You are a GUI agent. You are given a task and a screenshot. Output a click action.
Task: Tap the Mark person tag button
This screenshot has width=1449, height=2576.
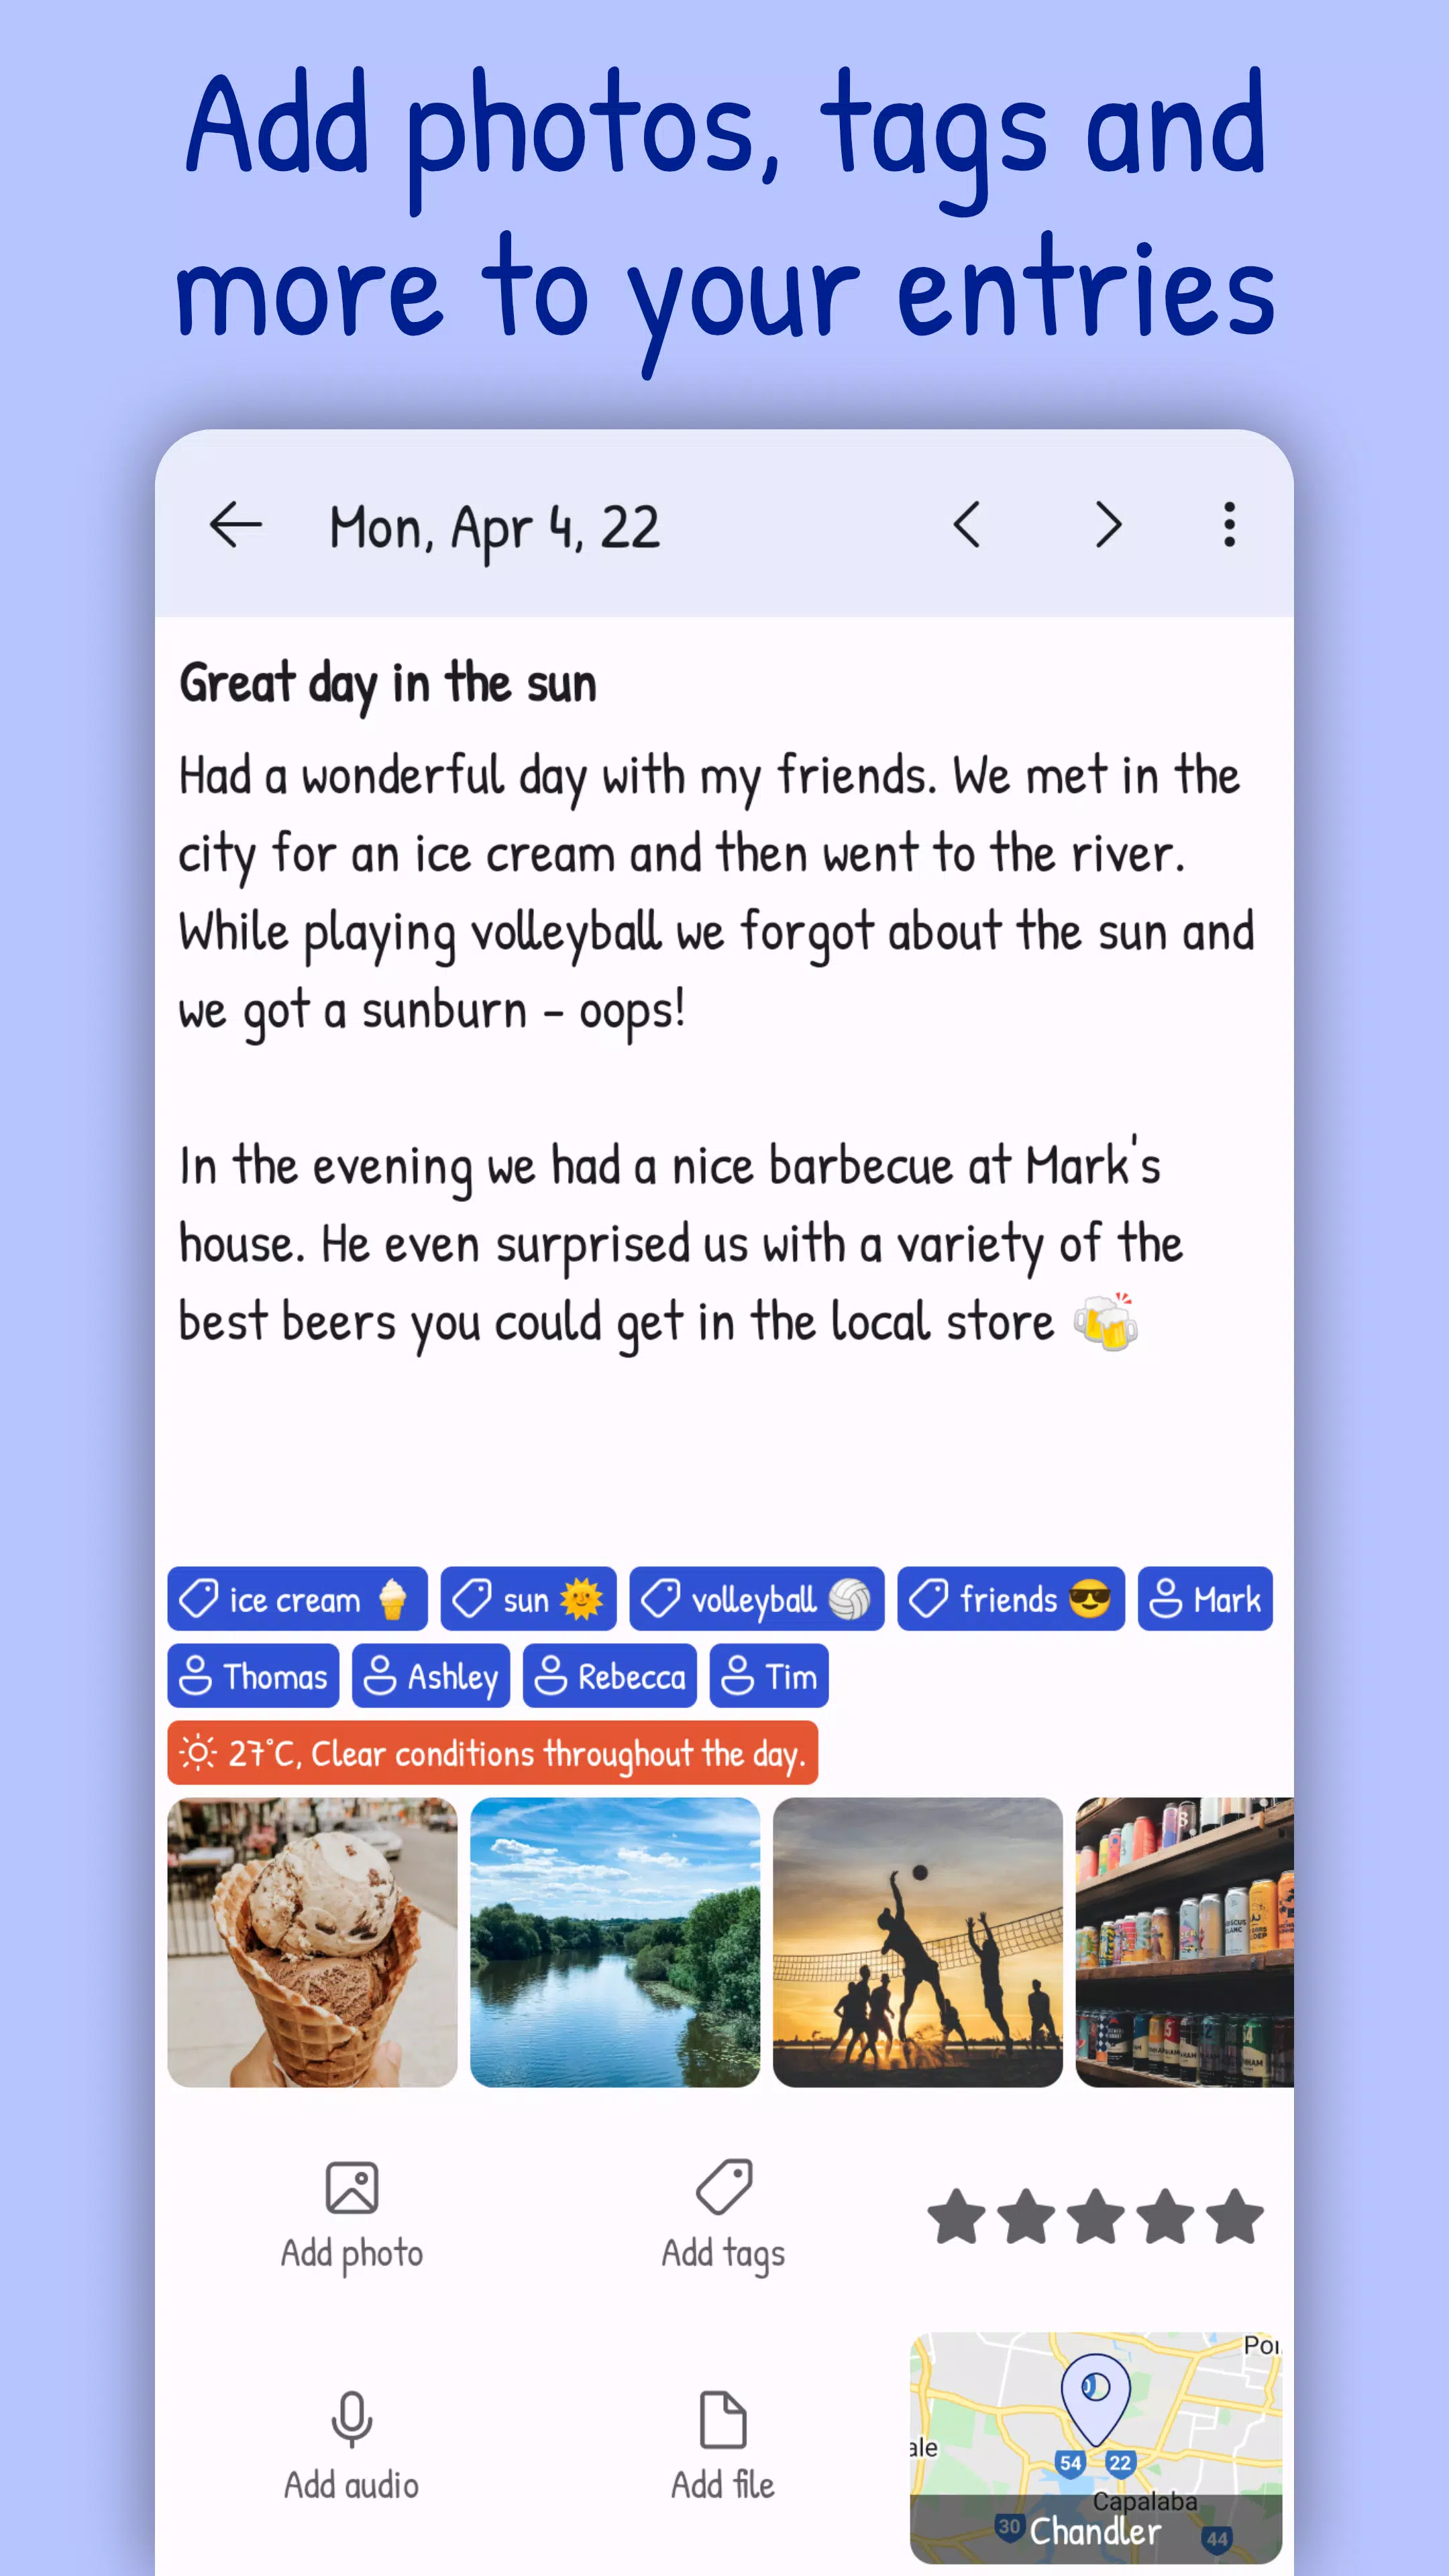1201,1599
